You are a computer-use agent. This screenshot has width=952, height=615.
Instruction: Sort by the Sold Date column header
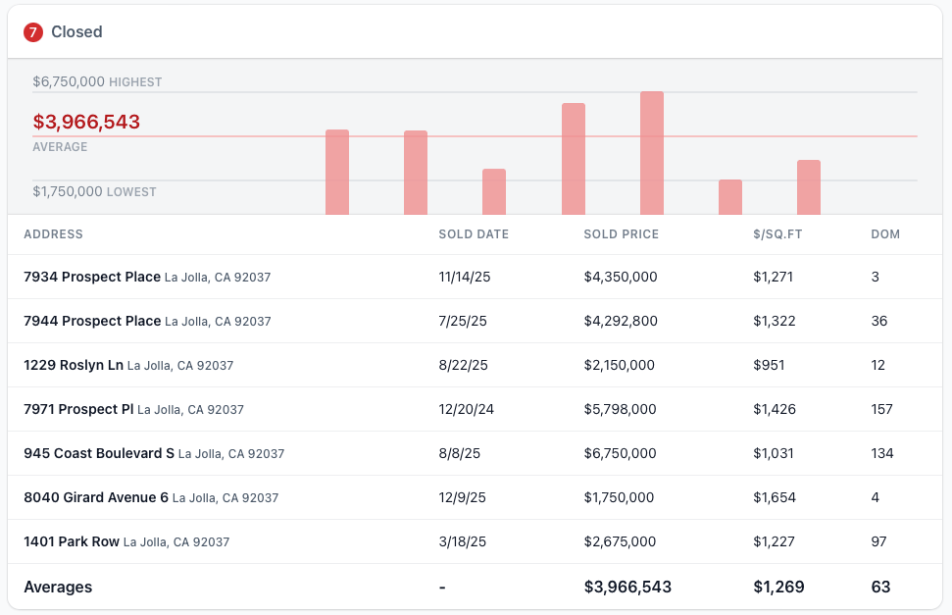474,234
